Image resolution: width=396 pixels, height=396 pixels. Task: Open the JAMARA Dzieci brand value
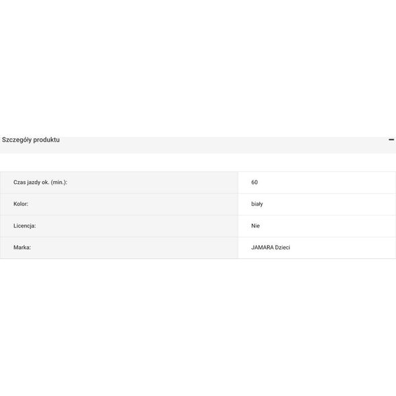270,248
